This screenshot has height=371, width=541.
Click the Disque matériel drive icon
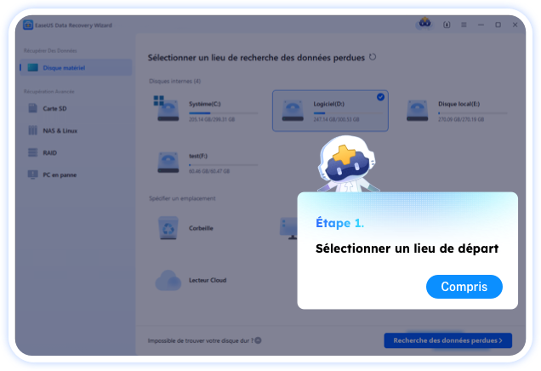(33, 67)
